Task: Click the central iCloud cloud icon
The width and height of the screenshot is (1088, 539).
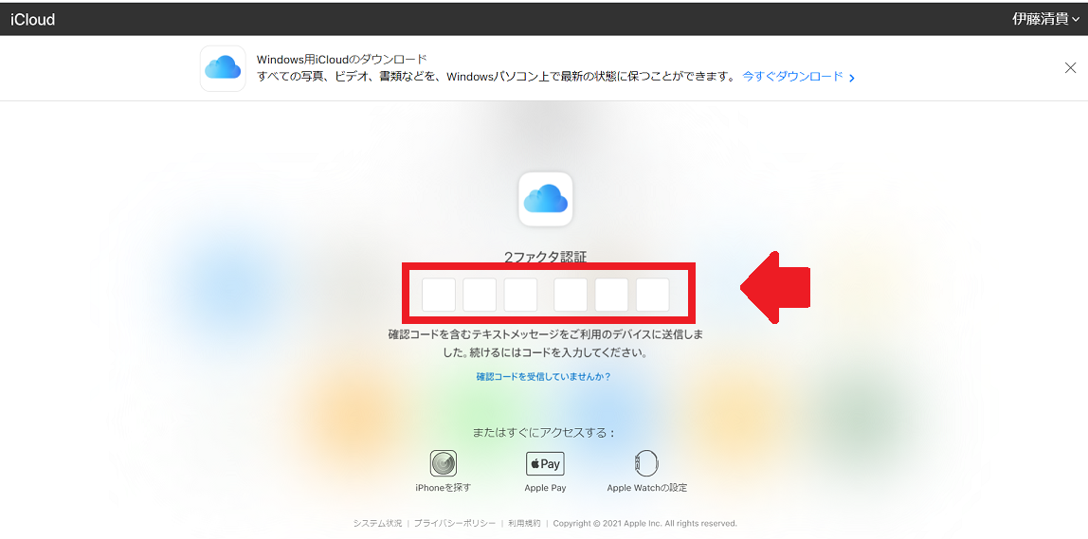Action: click(545, 198)
